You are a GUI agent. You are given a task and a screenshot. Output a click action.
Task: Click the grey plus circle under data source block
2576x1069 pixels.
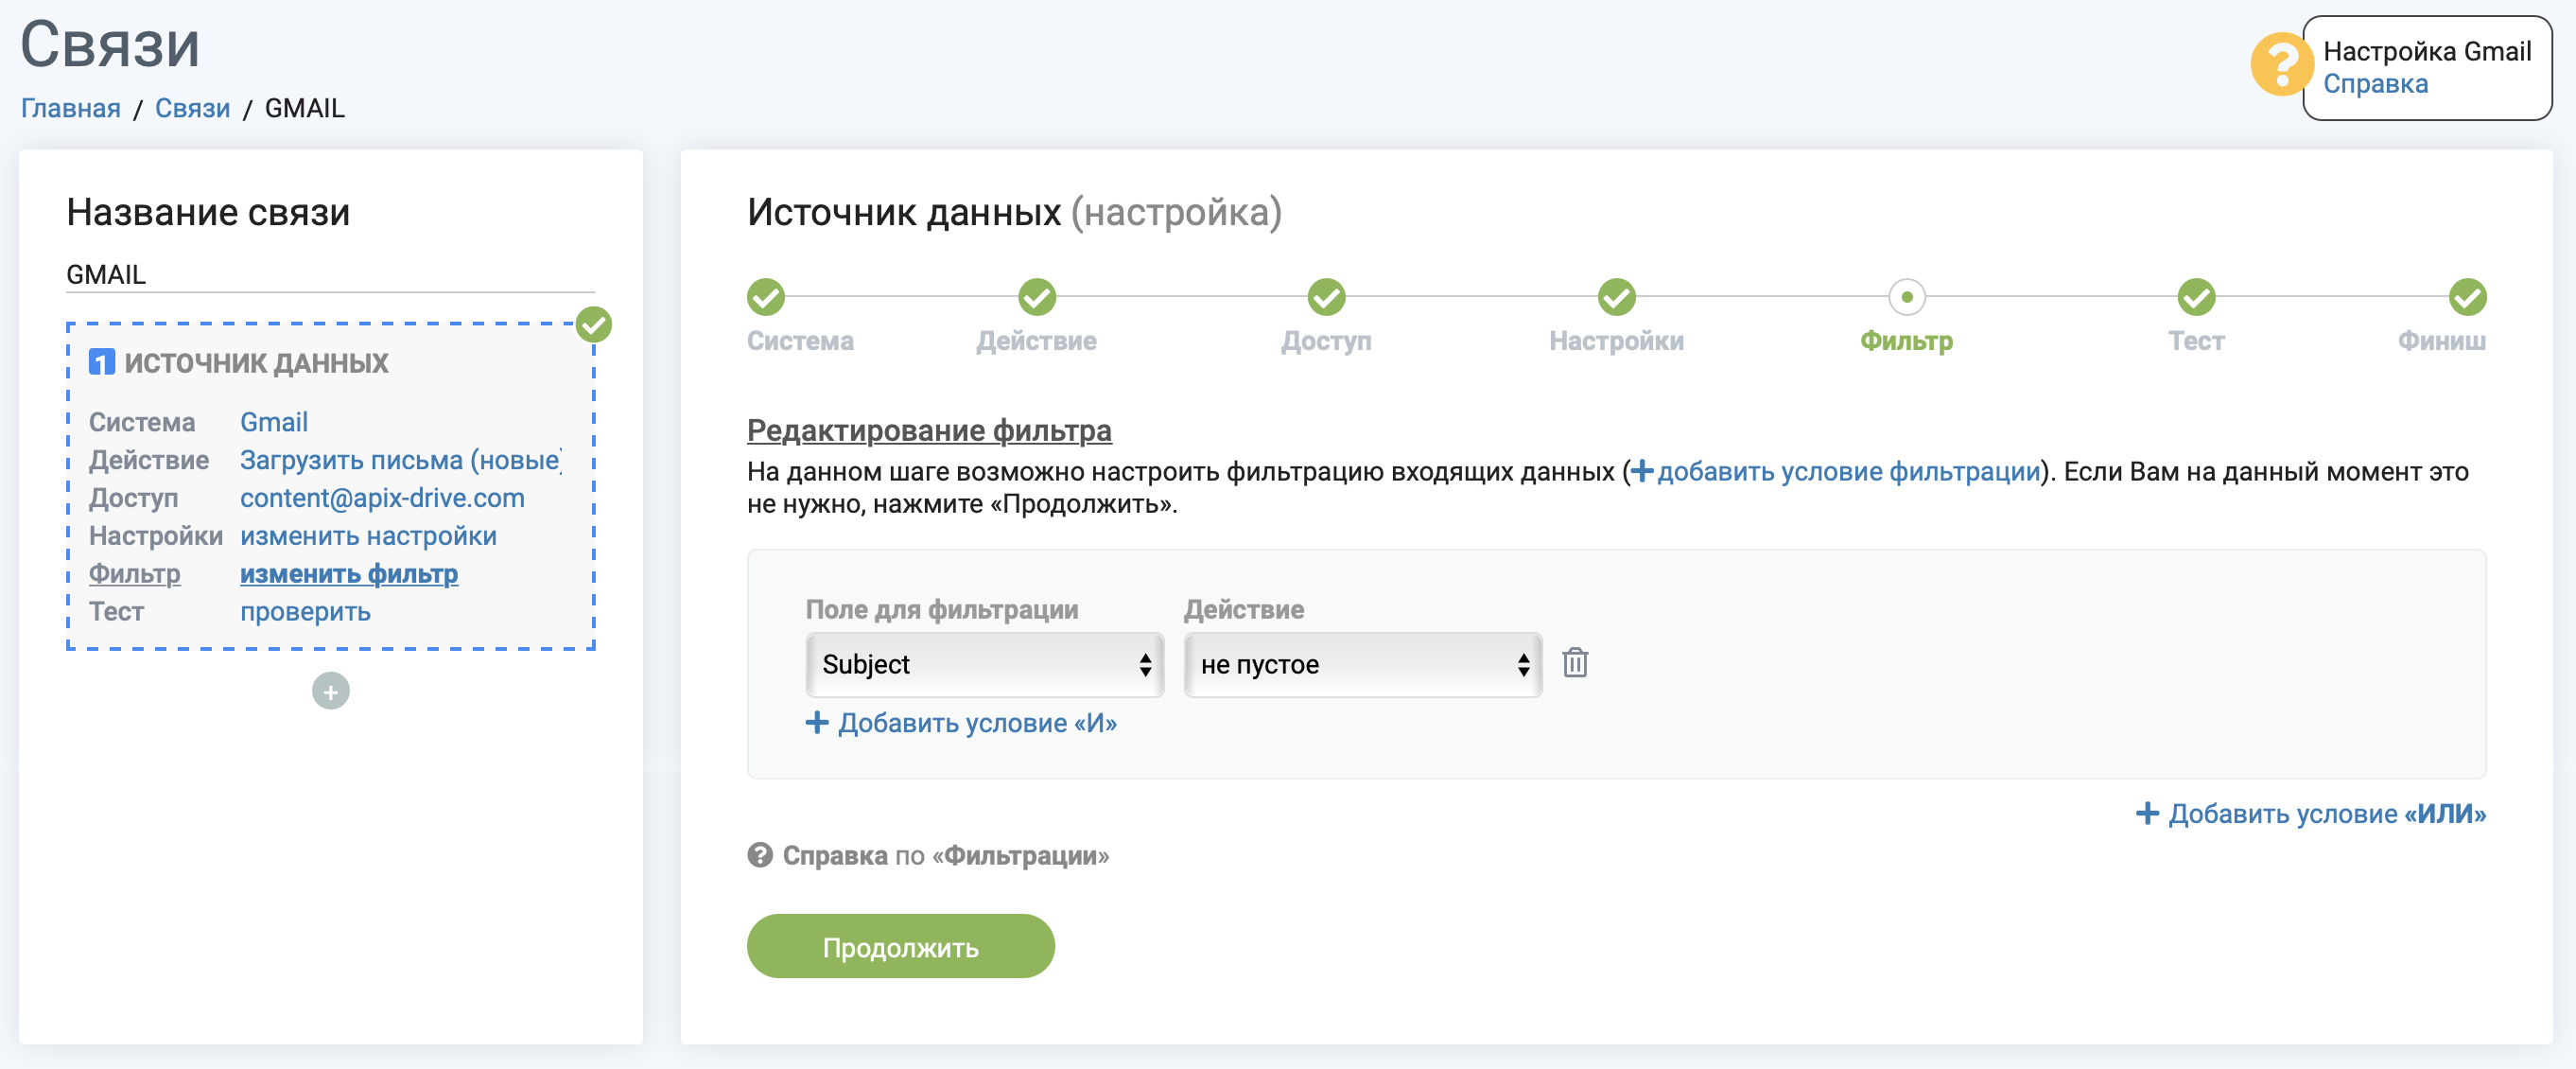(x=331, y=691)
